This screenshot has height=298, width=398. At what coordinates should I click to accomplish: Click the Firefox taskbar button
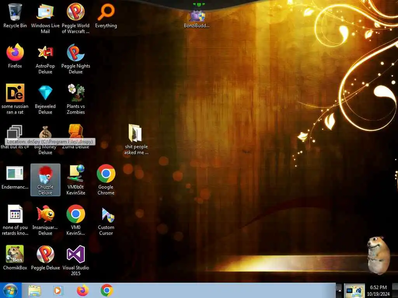(82, 290)
